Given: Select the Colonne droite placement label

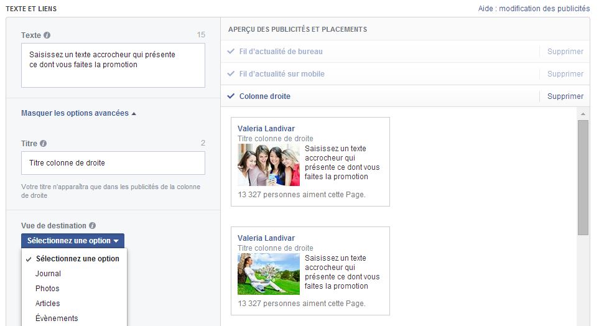Looking at the screenshot, I should tap(265, 96).
